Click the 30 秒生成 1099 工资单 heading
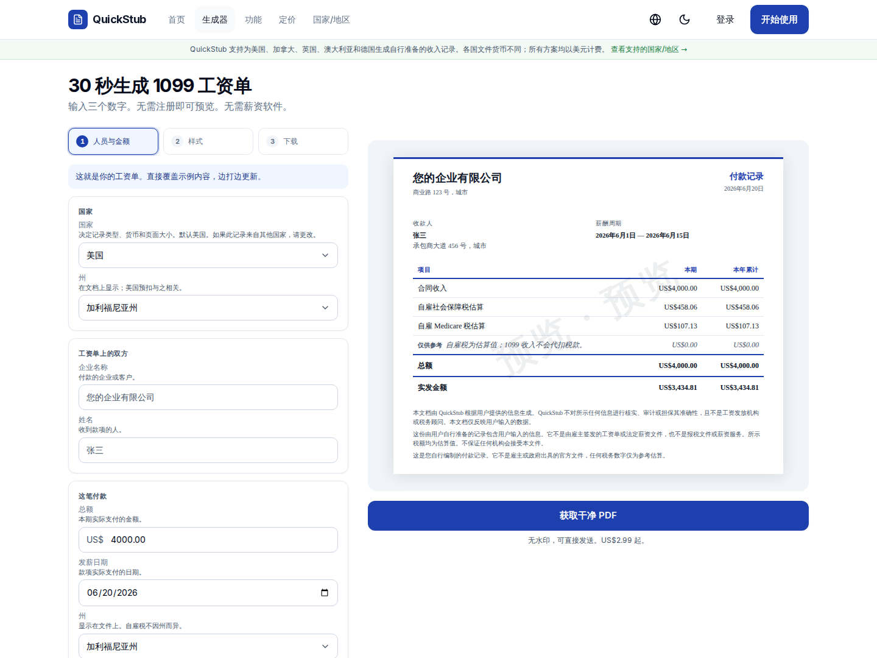The height and width of the screenshot is (658, 877). click(x=160, y=86)
